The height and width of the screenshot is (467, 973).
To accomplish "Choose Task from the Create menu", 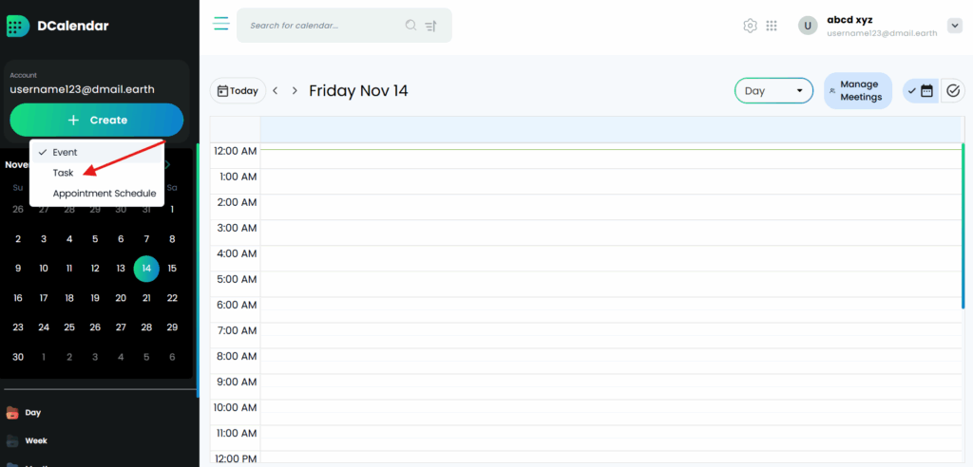I will (63, 173).
